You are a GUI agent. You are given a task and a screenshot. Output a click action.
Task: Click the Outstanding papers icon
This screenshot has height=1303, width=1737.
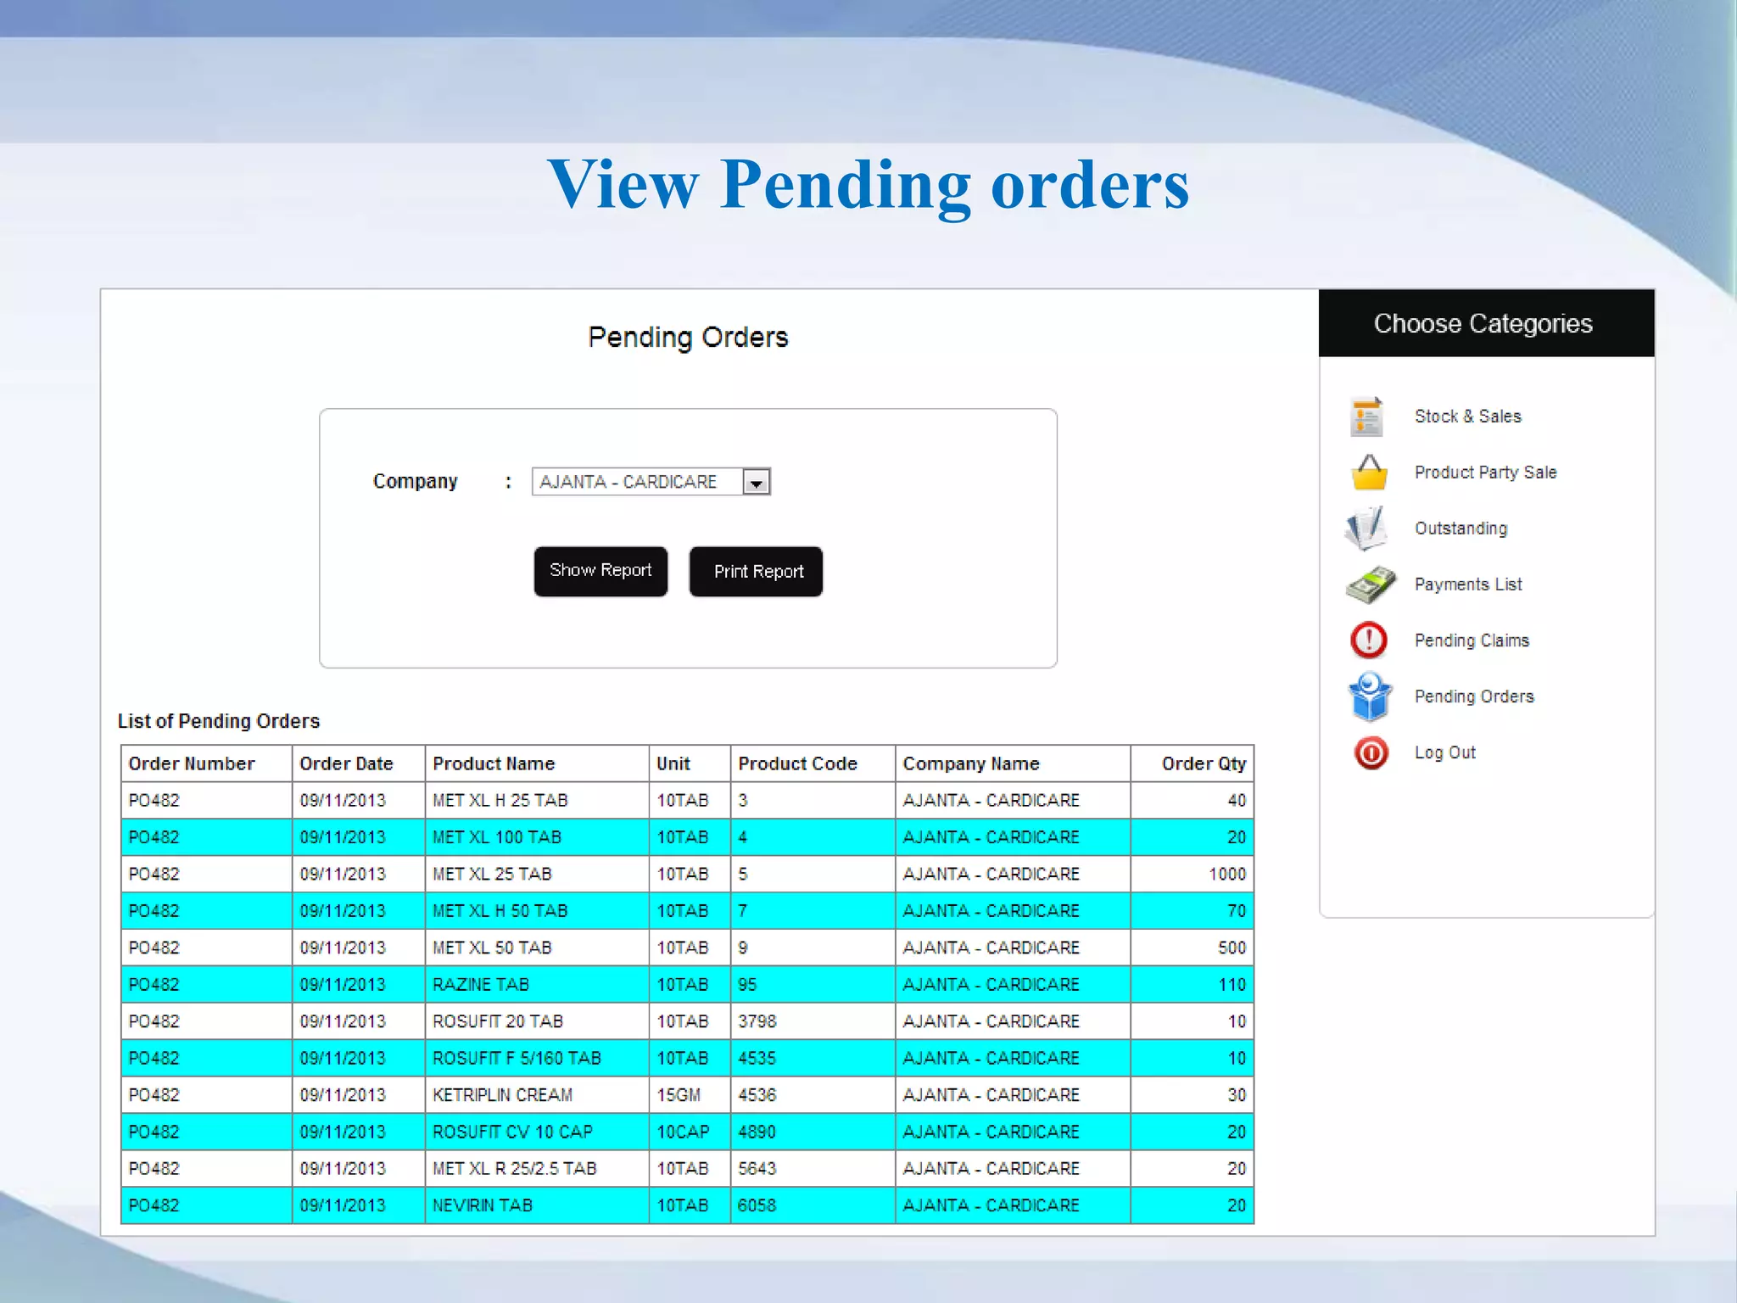[x=1367, y=528]
